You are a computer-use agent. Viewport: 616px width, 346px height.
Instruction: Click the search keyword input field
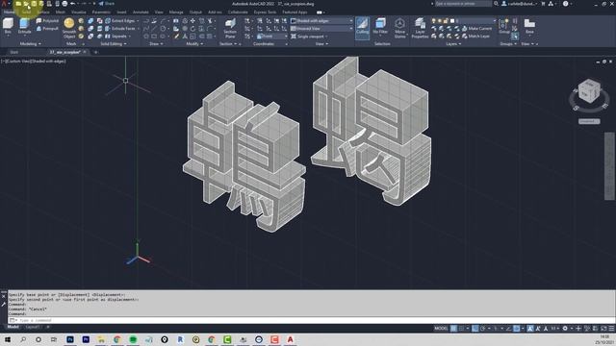tap(463, 4)
